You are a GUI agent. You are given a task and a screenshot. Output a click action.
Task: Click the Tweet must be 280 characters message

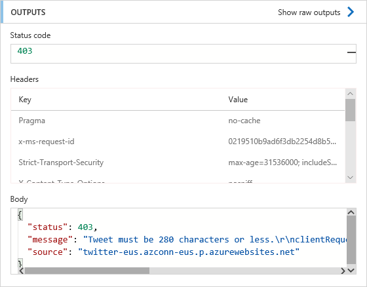pyautogui.click(x=215, y=239)
